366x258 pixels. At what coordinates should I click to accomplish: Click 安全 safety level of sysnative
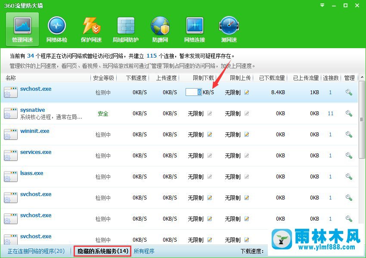tap(103, 114)
